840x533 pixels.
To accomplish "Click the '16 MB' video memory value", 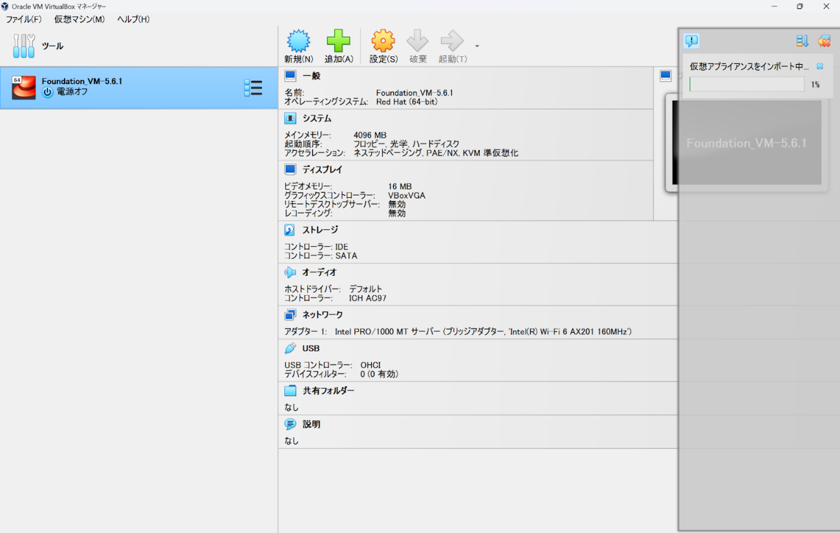I will 400,186.
